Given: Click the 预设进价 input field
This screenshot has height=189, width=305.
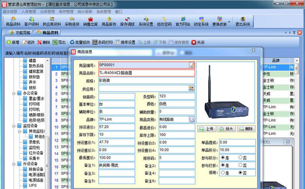Looking at the screenshot, I should pos(117,127).
